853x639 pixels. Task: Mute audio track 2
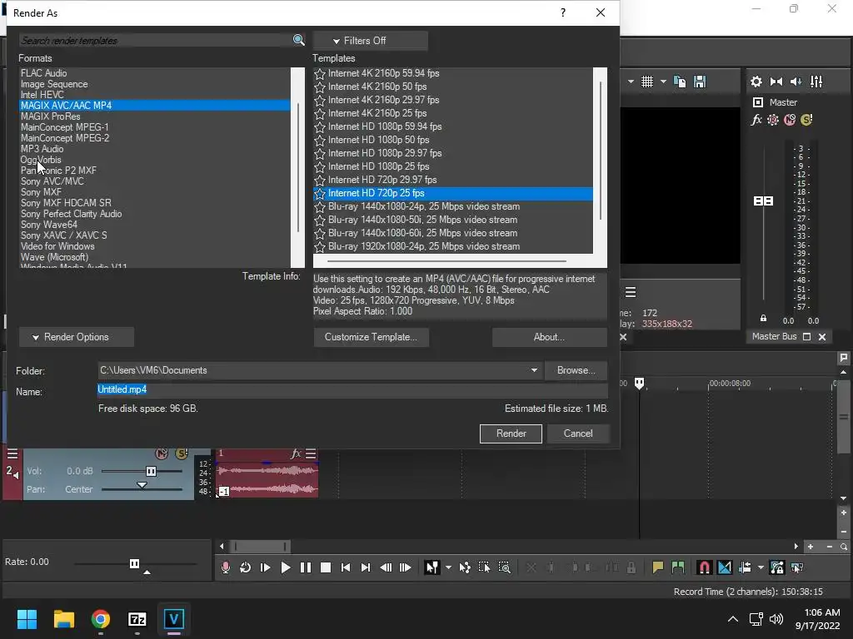click(162, 453)
